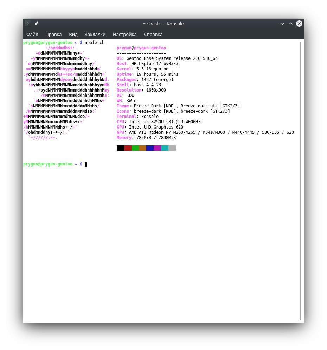Click the 'Resolution: 1600x900' line
Screen dimensions: 327x350
click(x=141, y=90)
